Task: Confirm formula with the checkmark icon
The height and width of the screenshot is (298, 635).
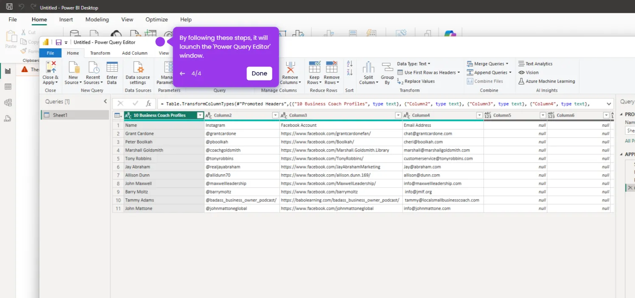Action: pyautogui.click(x=135, y=103)
